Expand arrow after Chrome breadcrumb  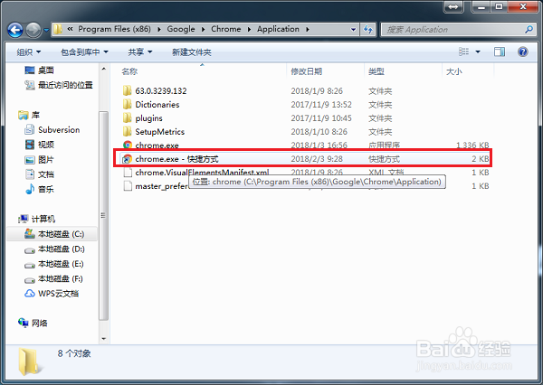(x=249, y=30)
